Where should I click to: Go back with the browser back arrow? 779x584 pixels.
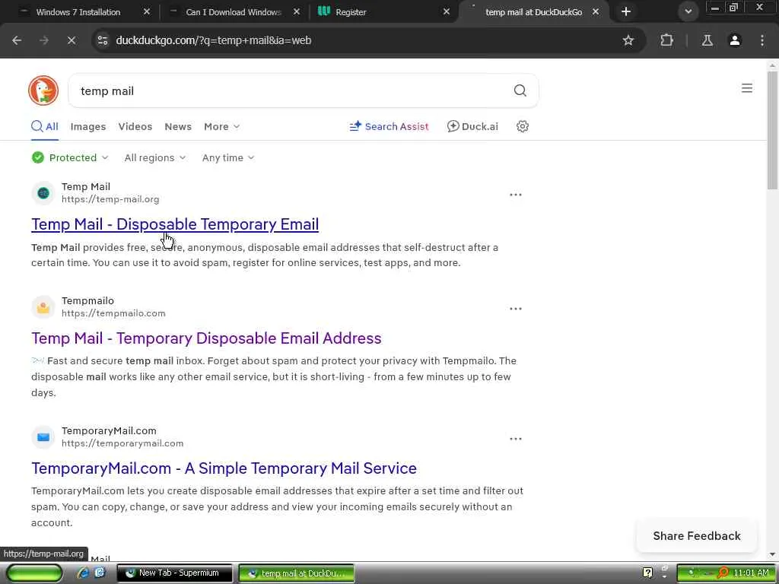(x=17, y=40)
